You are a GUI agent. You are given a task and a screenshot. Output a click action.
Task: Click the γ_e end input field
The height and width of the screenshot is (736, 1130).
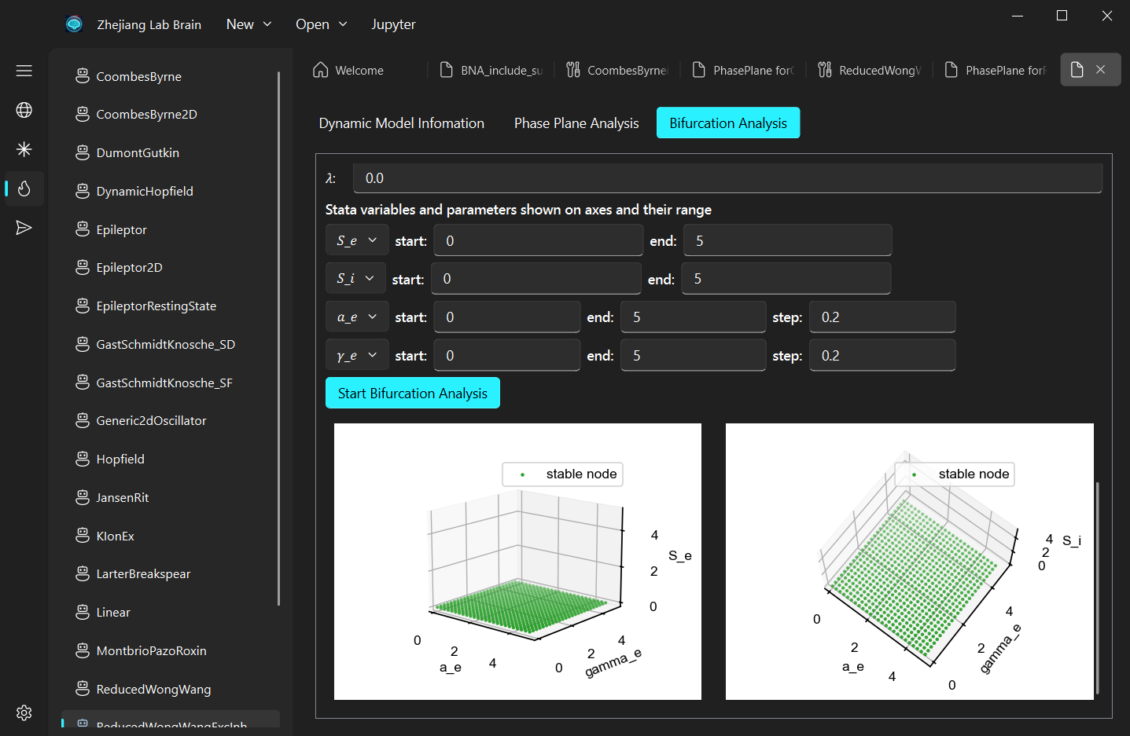tap(694, 355)
